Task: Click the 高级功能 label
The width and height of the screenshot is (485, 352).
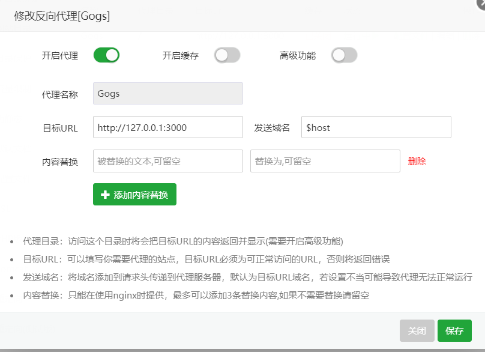Action: (298, 56)
